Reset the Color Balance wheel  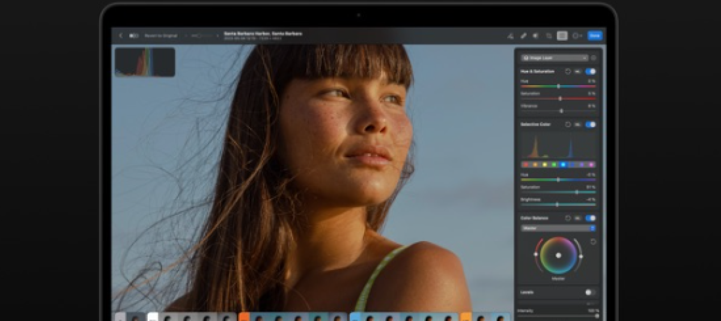[593, 242]
